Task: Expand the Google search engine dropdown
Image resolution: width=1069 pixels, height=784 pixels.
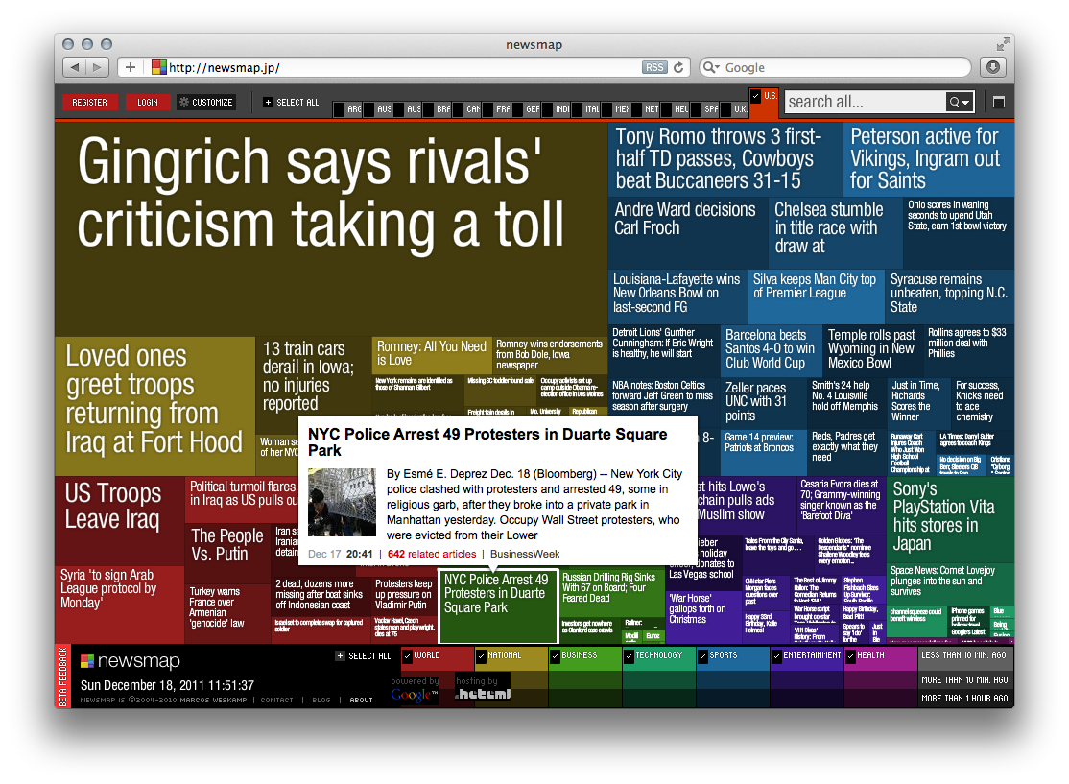Action: [713, 67]
